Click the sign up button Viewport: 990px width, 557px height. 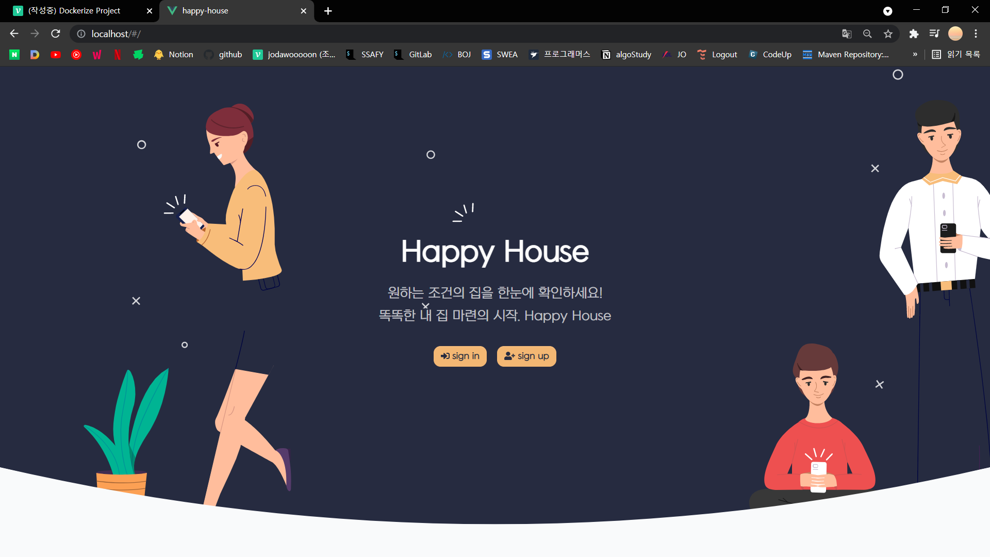point(526,356)
